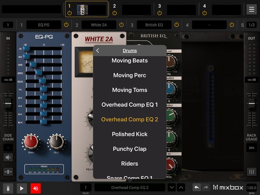The height and width of the screenshot is (195, 260).
Task: Click the chain number 1 box at top left
Action: coord(8,25)
